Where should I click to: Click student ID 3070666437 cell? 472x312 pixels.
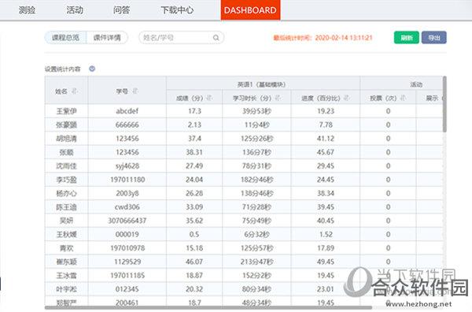point(127,221)
